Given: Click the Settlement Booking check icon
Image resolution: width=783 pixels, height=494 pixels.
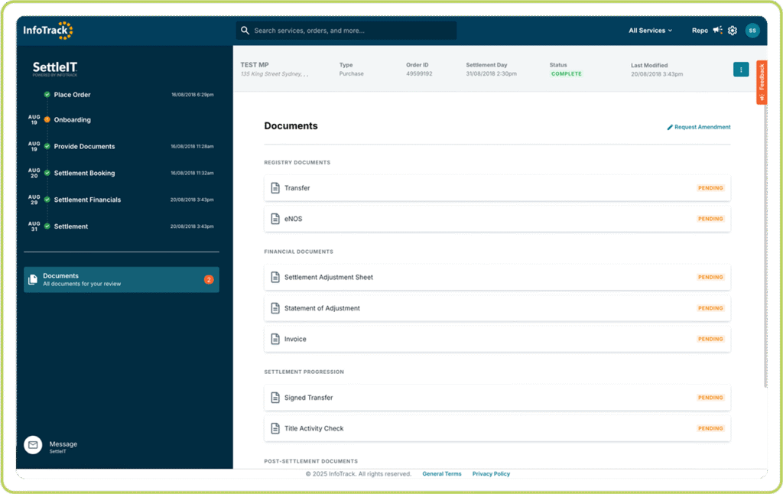Looking at the screenshot, I should (47, 173).
